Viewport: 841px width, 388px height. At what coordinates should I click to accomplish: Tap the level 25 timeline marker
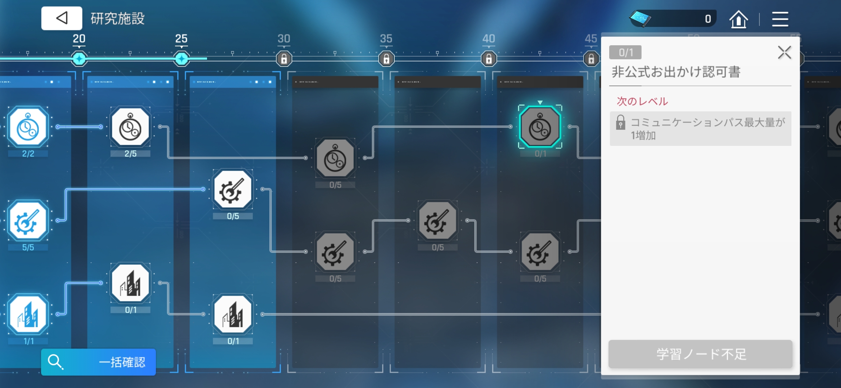coord(181,59)
